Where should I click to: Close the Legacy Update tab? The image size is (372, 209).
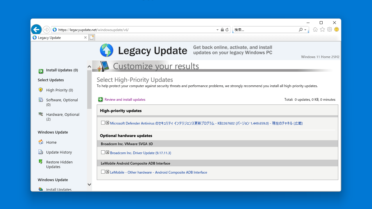pyautogui.click(x=85, y=37)
